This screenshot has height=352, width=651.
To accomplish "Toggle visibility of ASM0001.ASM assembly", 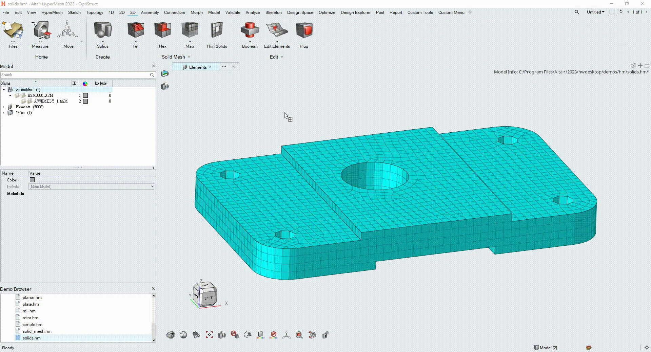I will [17, 95].
